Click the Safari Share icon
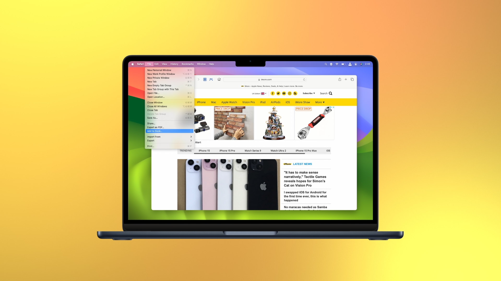This screenshot has height=281, width=501. click(x=340, y=79)
